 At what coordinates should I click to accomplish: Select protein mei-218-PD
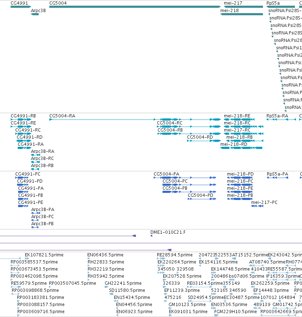coord(240,174)
